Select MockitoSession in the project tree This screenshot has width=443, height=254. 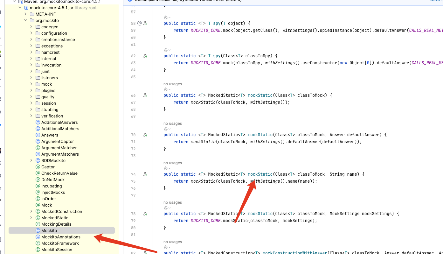(x=57, y=250)
